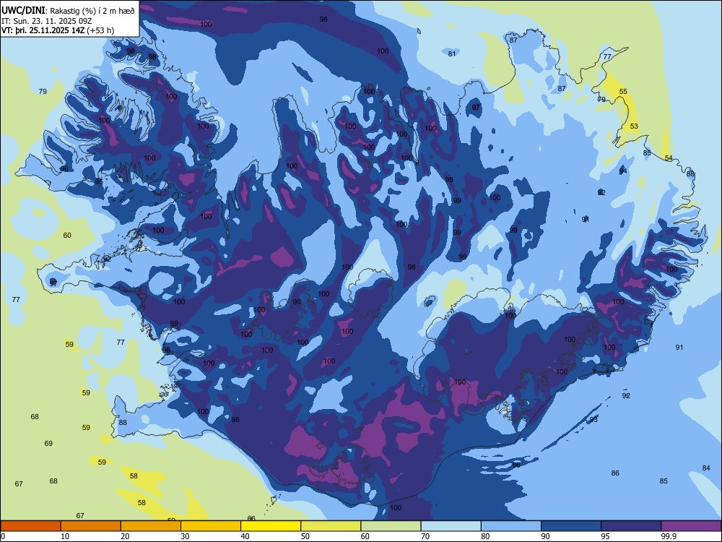Click the legend tick label '99.9'
This screenshot has width=722, height=542.
point(668,536)
